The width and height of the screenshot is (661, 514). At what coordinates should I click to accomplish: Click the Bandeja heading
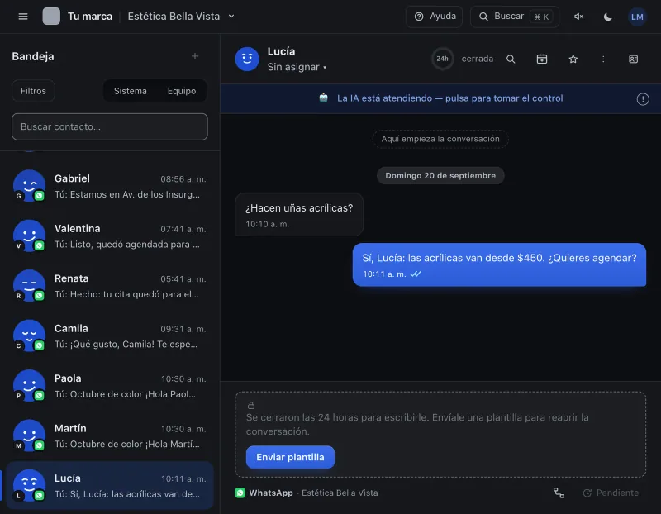click(x=33, y=56)
